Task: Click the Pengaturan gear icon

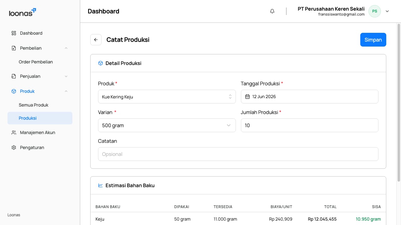Action: point(14,147)
